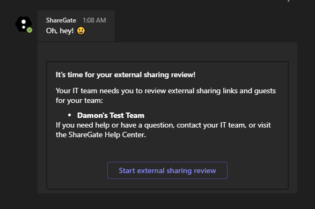Click the grinning emoji in Oh, hey! message
Viewport: 315px width, 209px height.
[81, 31]
